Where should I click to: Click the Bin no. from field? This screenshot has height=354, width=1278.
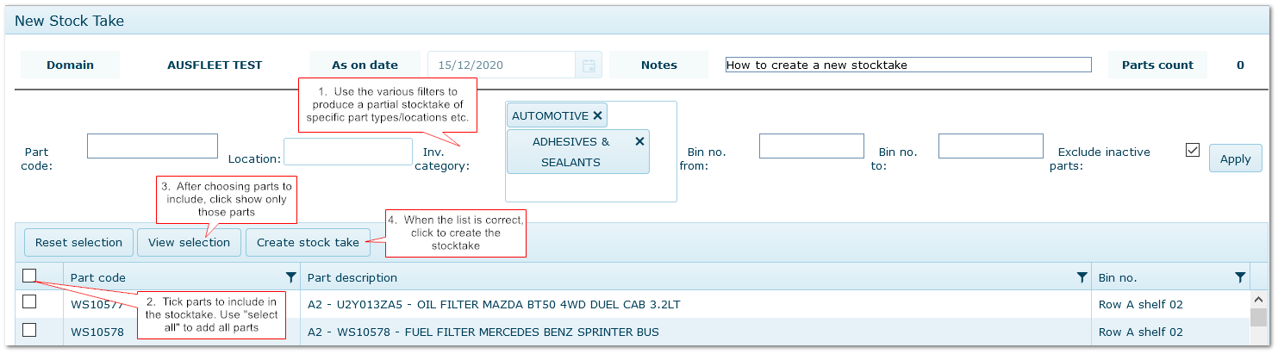[812, 146]
